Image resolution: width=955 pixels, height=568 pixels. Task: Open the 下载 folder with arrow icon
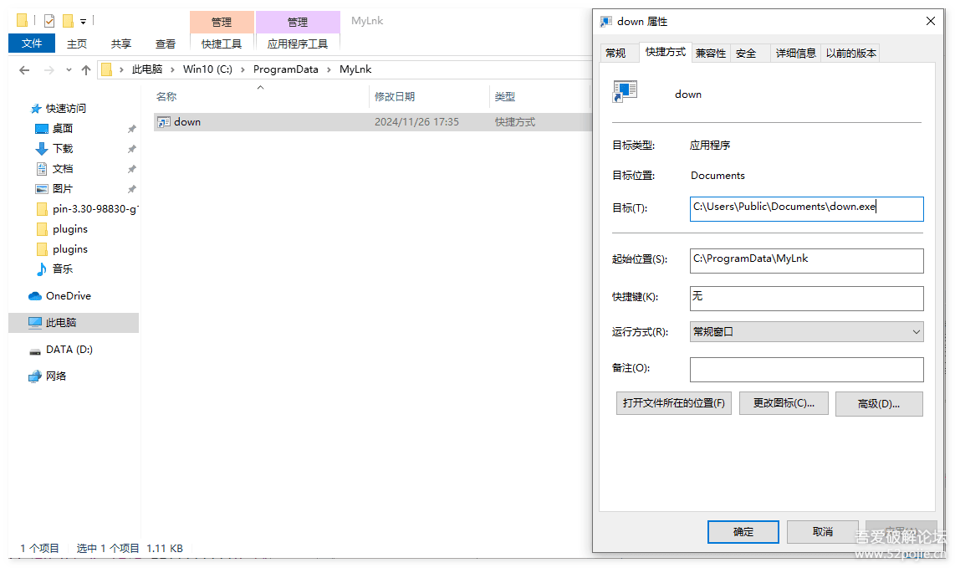(42, 149)
